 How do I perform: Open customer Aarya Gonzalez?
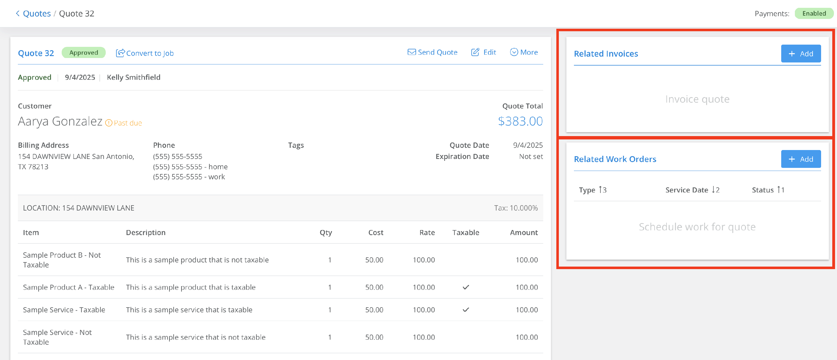tap(60, 121)
